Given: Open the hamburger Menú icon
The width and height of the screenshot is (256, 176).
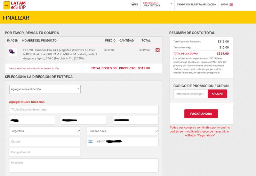Looking at the screenshot, I should click(231, 5).
